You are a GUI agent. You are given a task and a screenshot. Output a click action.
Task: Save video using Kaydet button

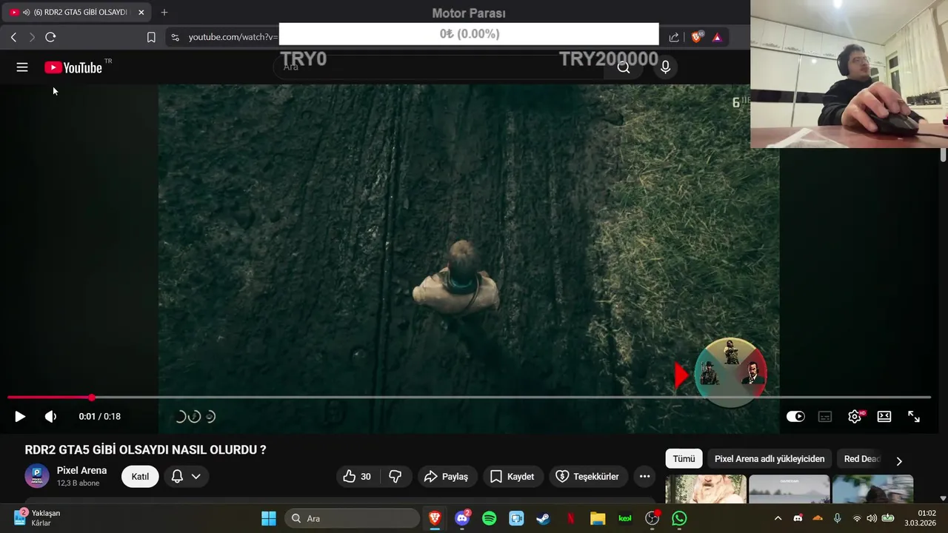(x=513, y=477)
